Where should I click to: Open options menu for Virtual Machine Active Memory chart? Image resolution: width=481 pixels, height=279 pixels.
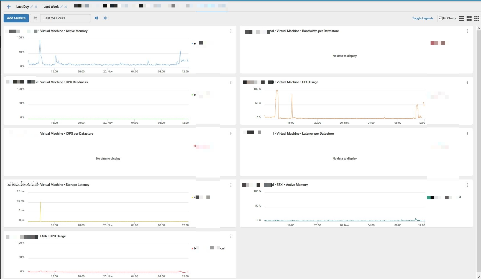[x=231, y=31]
